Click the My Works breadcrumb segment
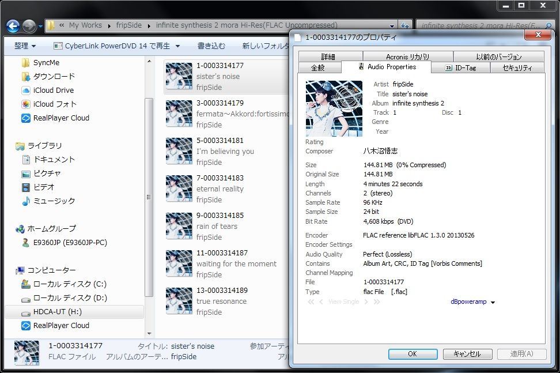 coord(85,25)
